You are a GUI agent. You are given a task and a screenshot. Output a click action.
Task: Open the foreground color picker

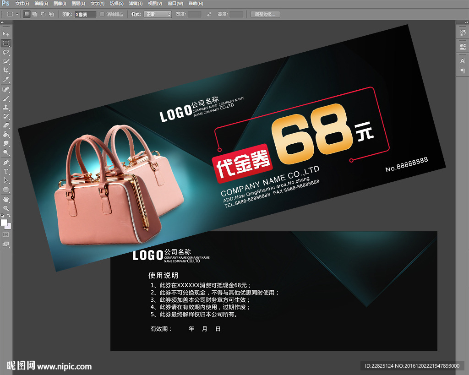[4, 223]
